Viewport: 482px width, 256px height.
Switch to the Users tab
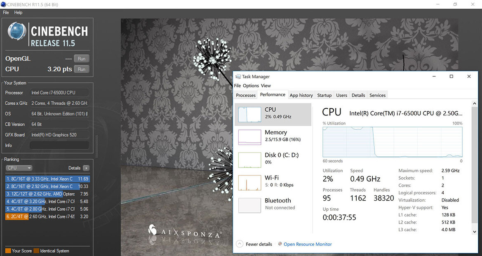(341, 95)
